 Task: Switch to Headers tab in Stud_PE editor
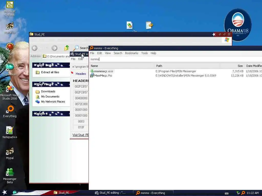[81, 74]
